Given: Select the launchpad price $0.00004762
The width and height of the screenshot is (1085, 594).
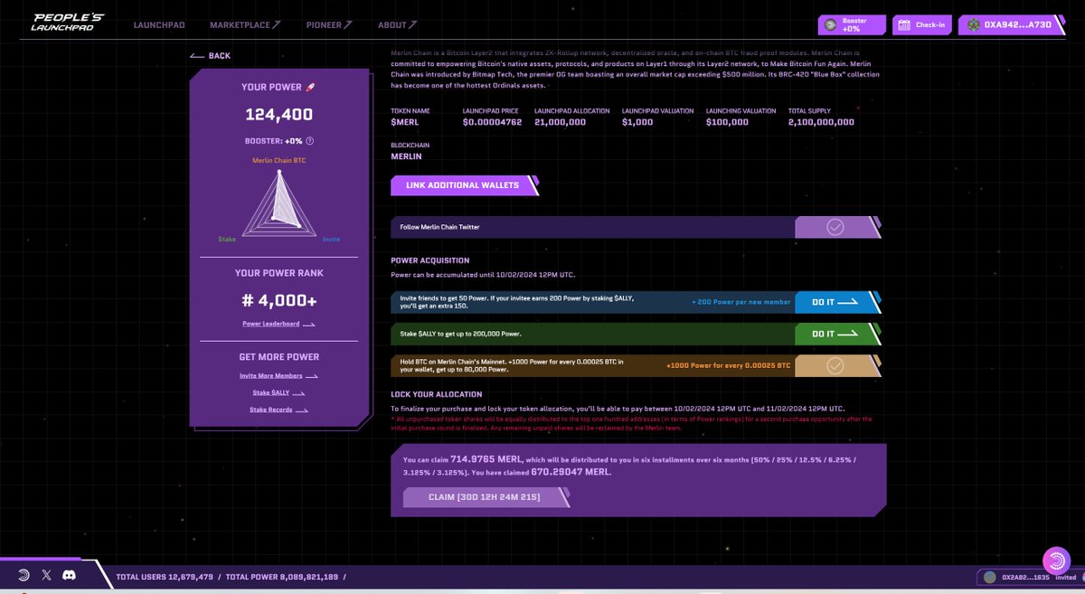Looking at the screenshot, I should click(492, 122).
